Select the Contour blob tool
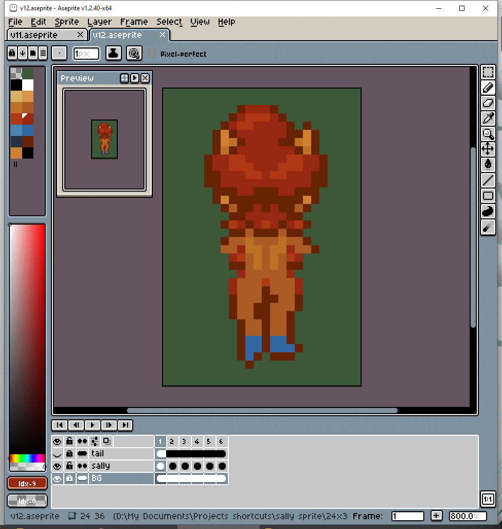 (488, 211)
